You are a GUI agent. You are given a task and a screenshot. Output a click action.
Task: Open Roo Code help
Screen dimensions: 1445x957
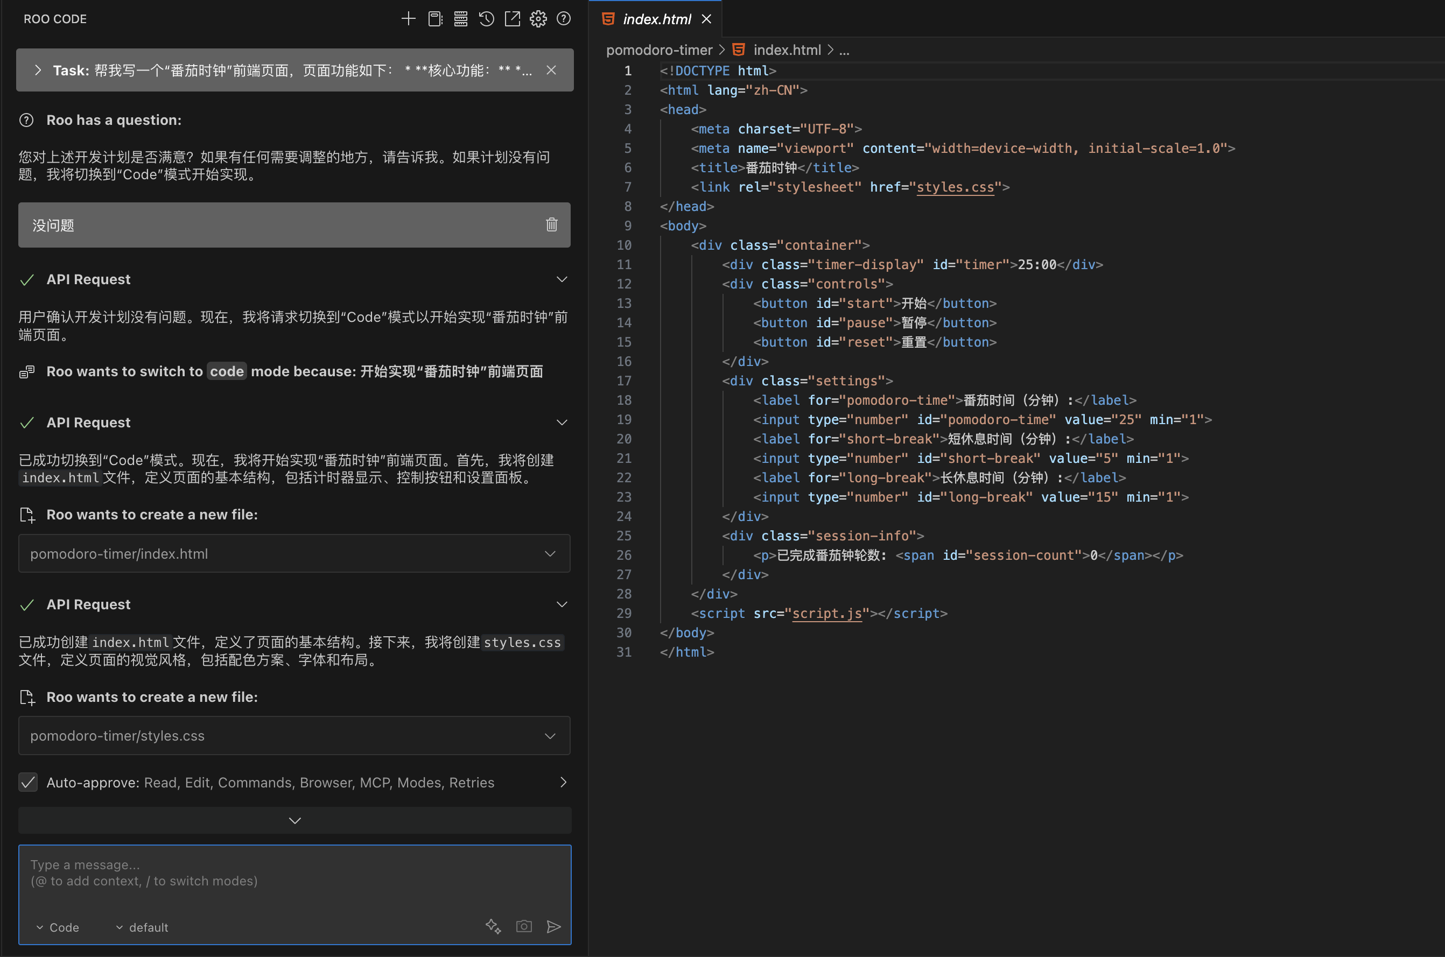click(564, 19)
